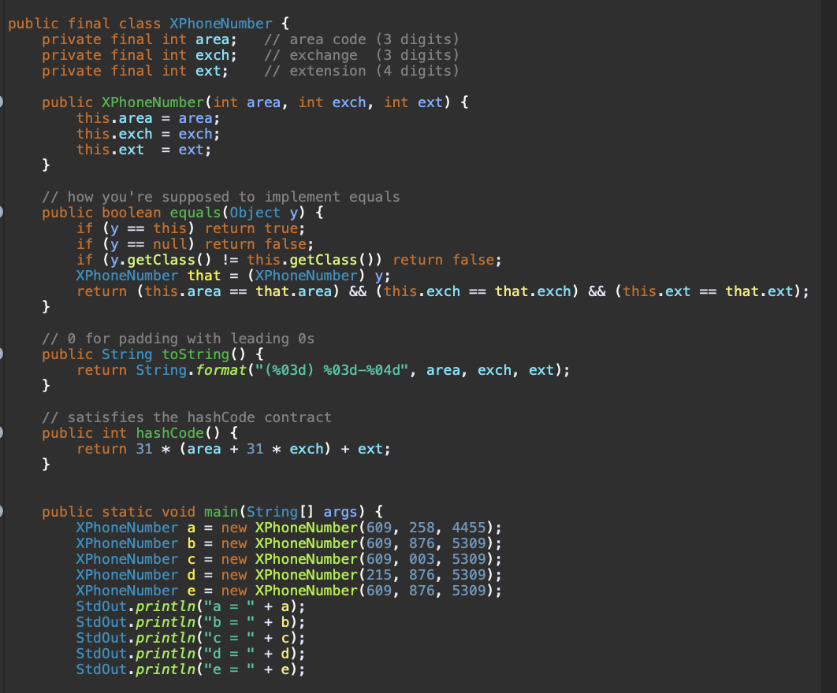Place cursor on the new XPhoneNumber(215, 876, 5309) line
This screenshot has height=693, width=837.
point(315,575)
